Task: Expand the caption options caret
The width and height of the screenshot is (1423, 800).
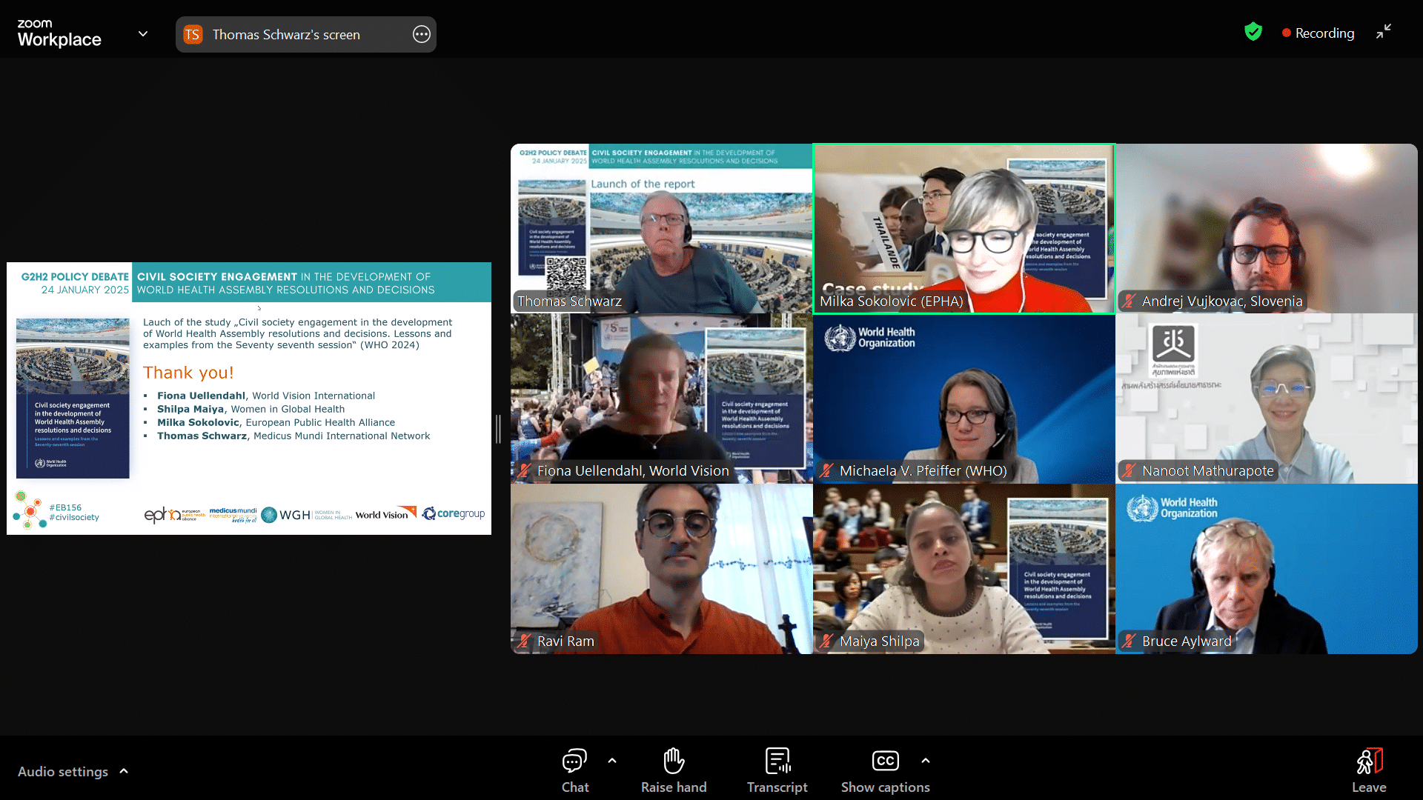Action: pyautogui.click(x=926, y=760)
